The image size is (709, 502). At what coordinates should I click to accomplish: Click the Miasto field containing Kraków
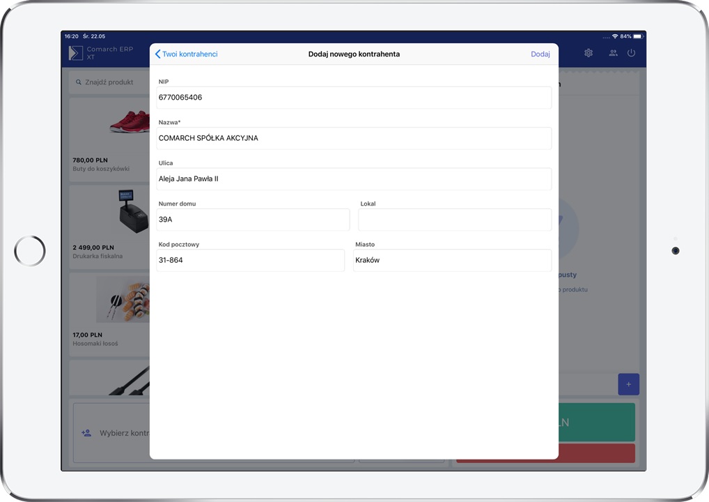tap(452, 260)
